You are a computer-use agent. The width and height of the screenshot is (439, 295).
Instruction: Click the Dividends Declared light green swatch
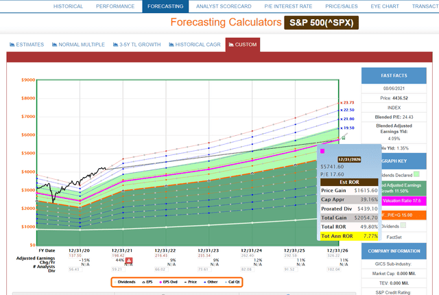[416, 174]
